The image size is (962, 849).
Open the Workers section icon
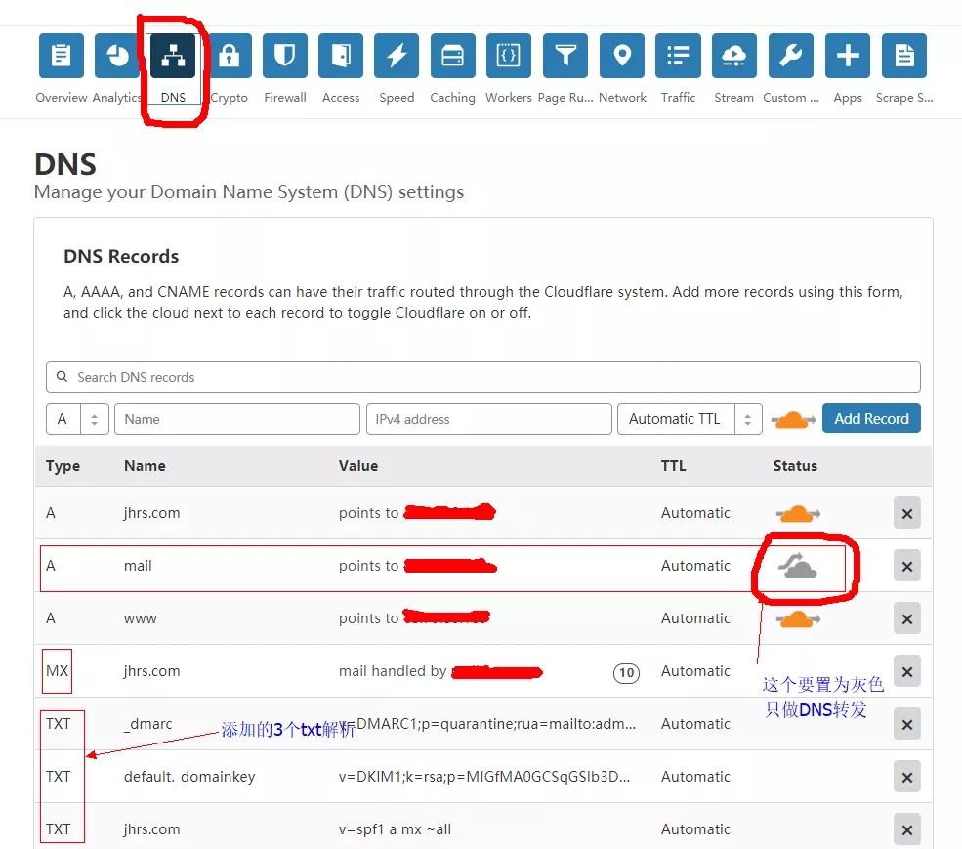508,56
